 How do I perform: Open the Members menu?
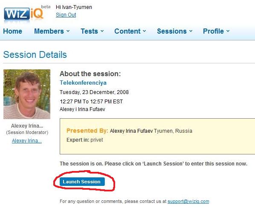49,31
